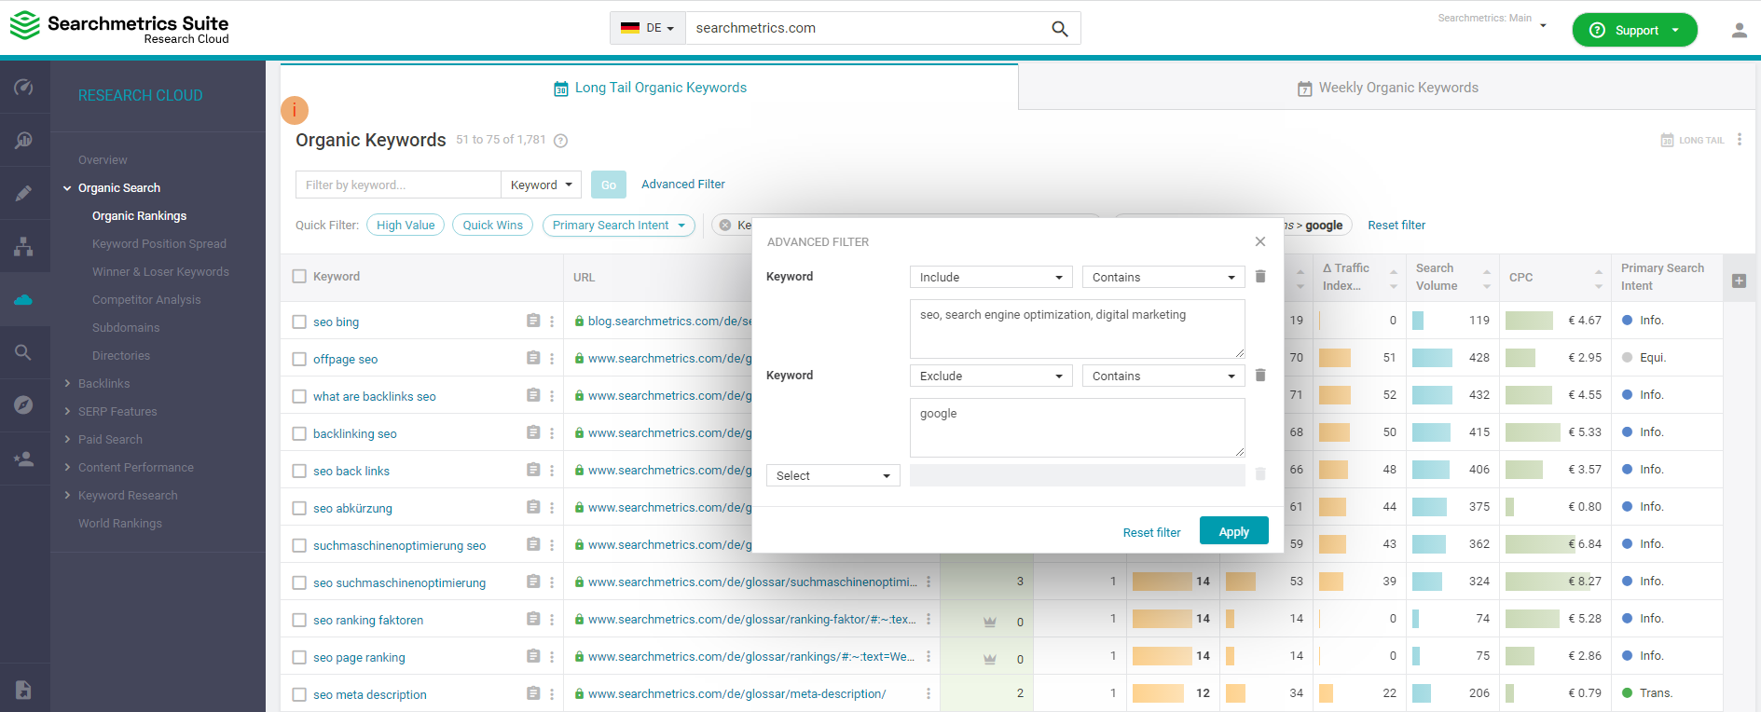Image resolution: width=1761 pixels, height=712 pixels.
Task: Open the site structure icon in left rail
Action: coord(24,246)
